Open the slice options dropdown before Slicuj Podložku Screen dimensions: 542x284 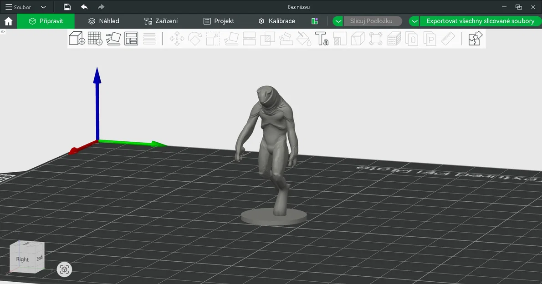click(x=338, y=21)
